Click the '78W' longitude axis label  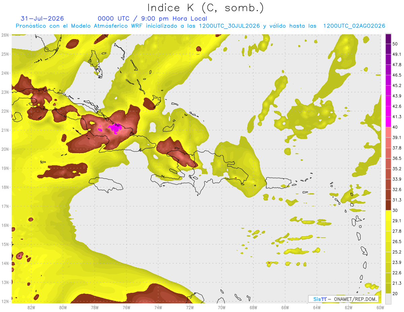click(x=95, y=307)
